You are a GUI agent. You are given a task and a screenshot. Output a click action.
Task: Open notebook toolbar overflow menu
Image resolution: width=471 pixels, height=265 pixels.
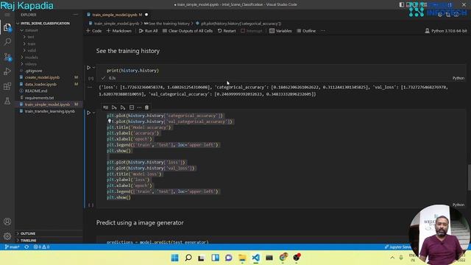point(323,31)
